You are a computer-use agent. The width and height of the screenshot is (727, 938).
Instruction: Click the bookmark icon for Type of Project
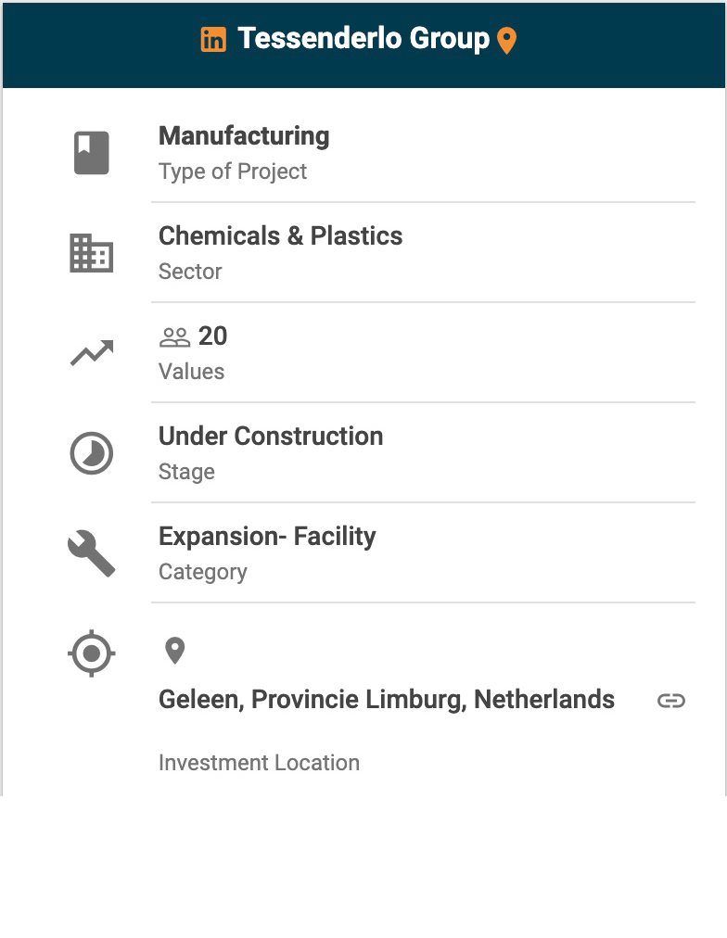click(x=92, y=153)
